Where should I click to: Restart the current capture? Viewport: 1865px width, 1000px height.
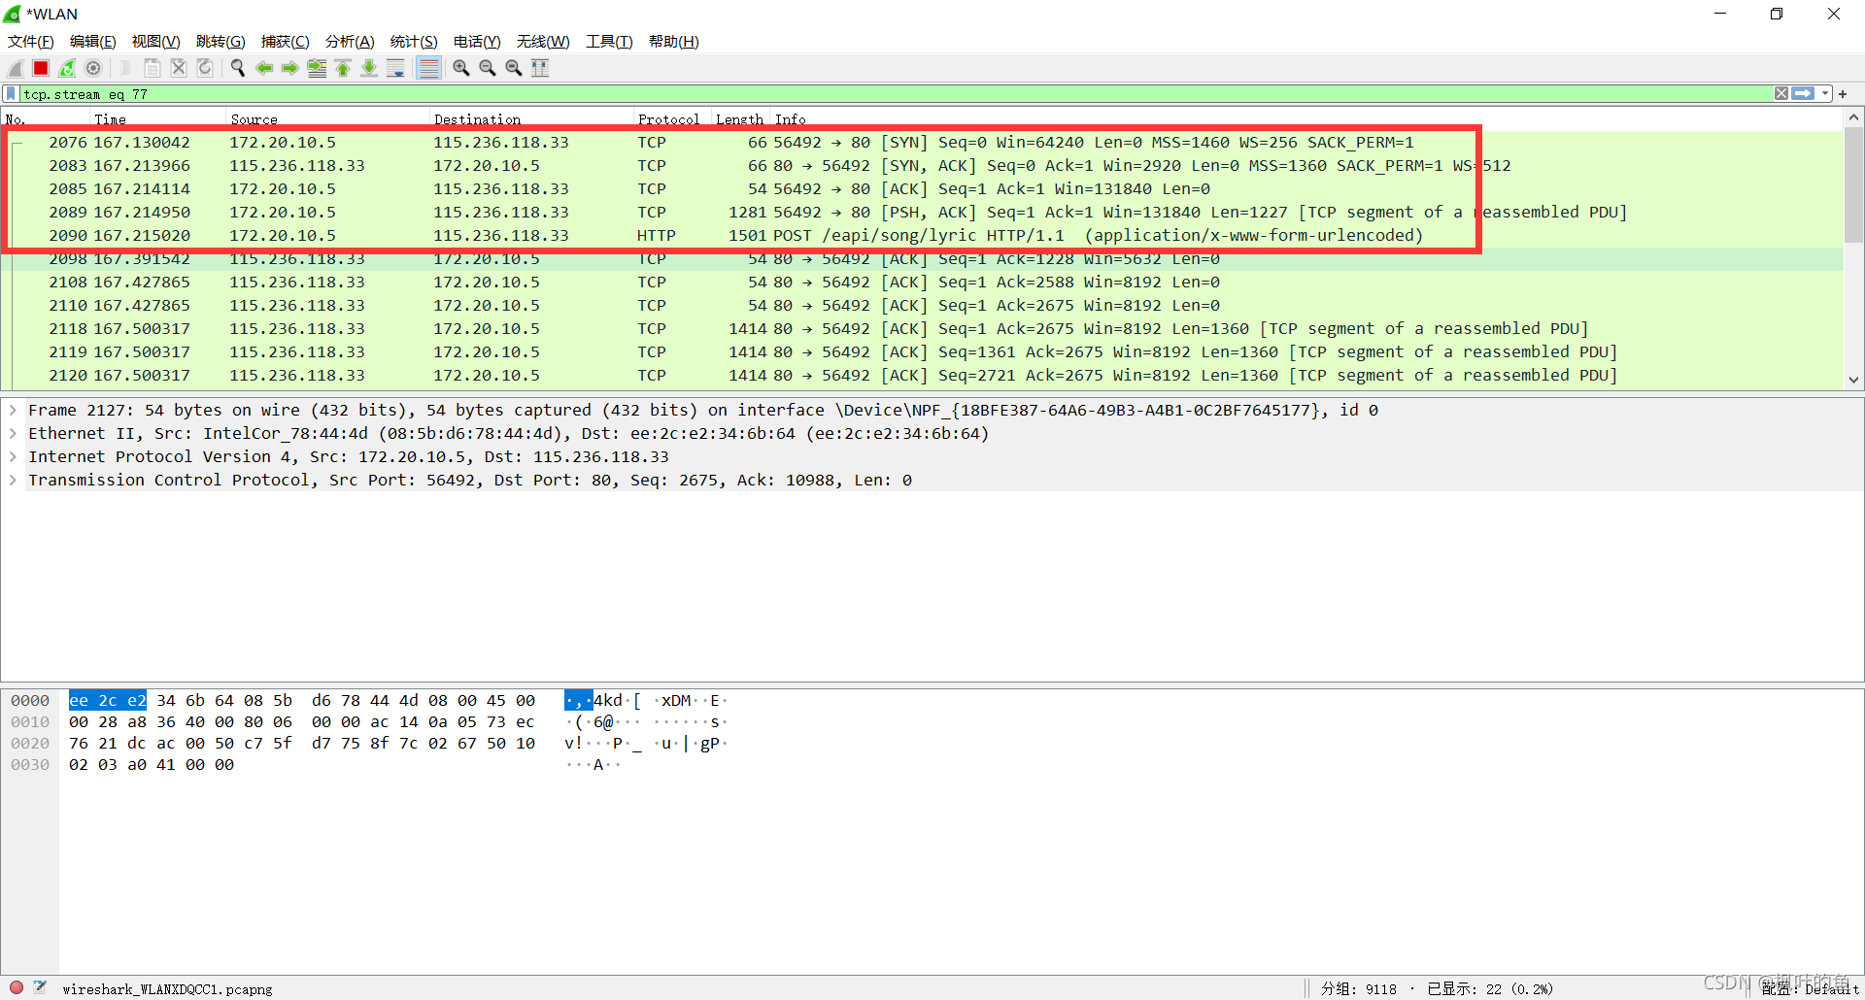67,68
